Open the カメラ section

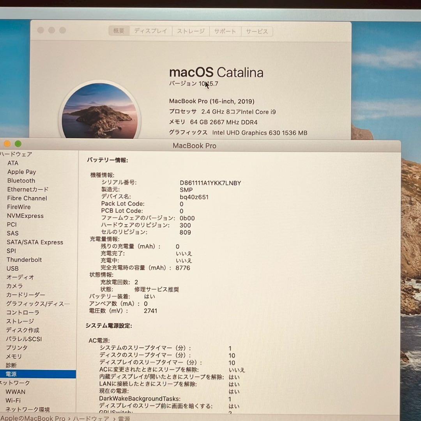16,286
